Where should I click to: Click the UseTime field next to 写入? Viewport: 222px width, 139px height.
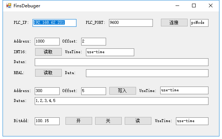pos(184,91)
